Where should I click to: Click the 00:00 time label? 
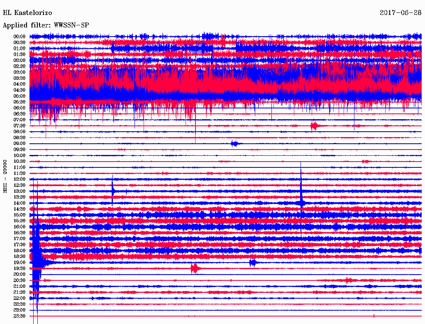20,37
